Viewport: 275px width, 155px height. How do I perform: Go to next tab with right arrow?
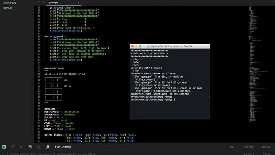pyautogui.click(x=43, y=2)
